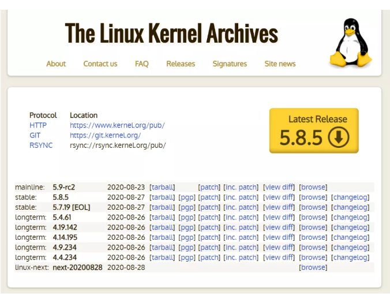This screenshot has height=294, width=390.
Task: Click the date 2020-08-28
Action: (126, 267)
